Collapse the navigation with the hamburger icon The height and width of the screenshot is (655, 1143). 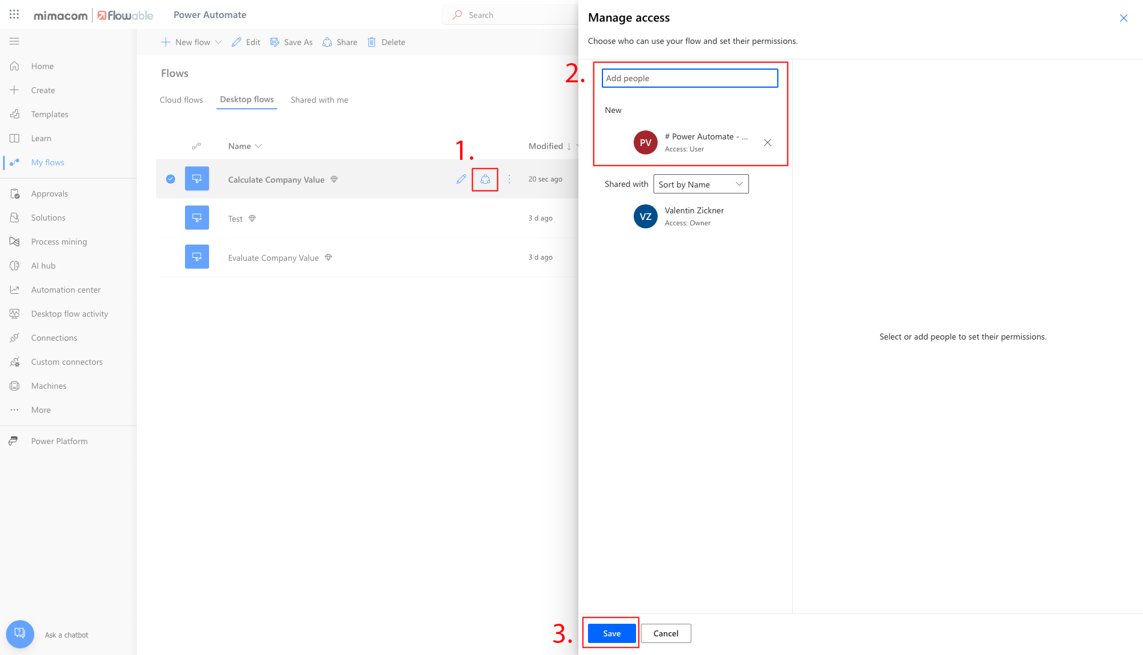tap(14, 41)
